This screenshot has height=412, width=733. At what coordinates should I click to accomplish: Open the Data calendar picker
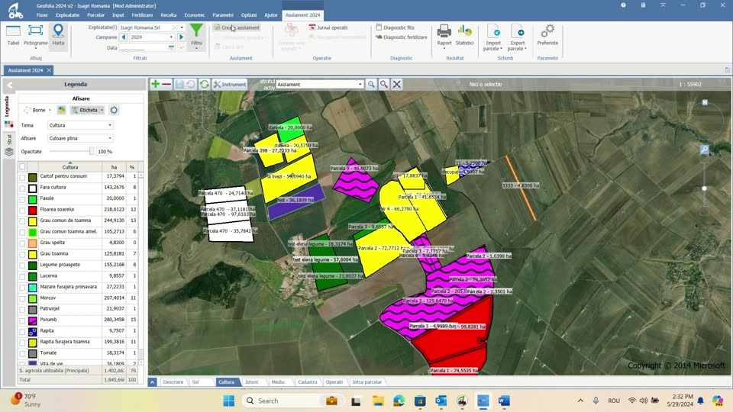[x=171, y=47]
